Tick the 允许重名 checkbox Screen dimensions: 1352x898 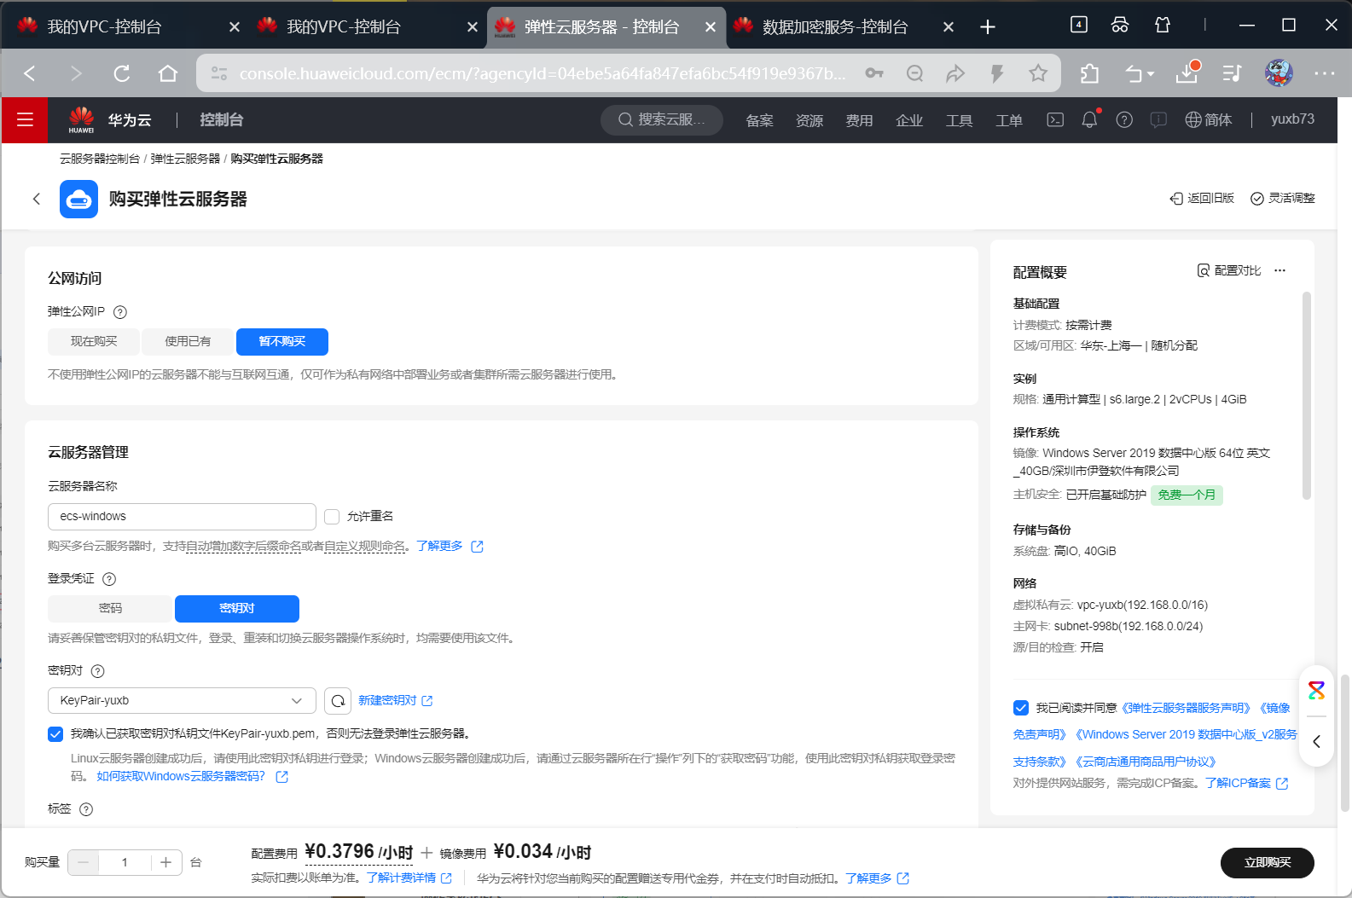click(x=332, y=517)
